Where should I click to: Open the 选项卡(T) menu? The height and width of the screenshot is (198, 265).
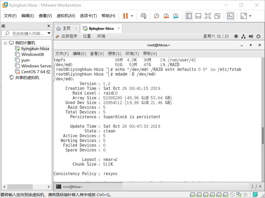point(88,16)
